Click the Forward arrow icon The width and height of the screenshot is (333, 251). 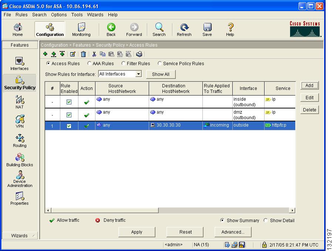click(134, 30)
